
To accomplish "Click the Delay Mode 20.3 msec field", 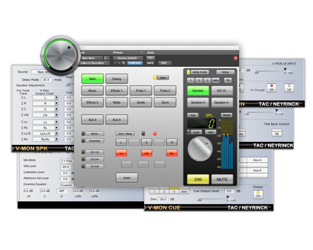I will pyautogui.click(x=46, y=79).
